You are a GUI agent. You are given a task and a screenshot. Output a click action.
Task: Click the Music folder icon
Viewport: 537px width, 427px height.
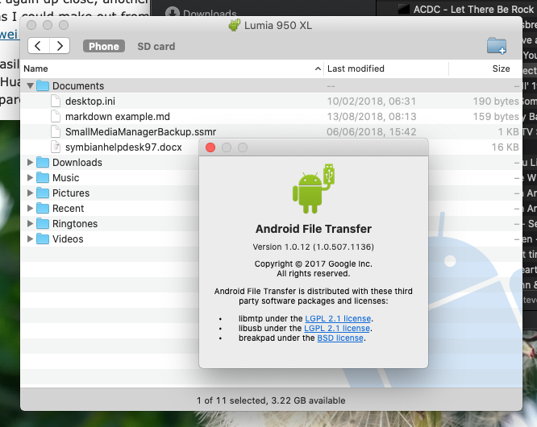(43, 178)
